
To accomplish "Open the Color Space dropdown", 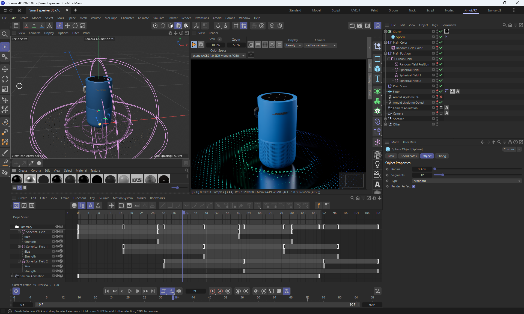I will (218, 56).
